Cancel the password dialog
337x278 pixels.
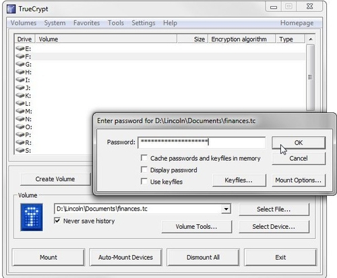(299, 158)
